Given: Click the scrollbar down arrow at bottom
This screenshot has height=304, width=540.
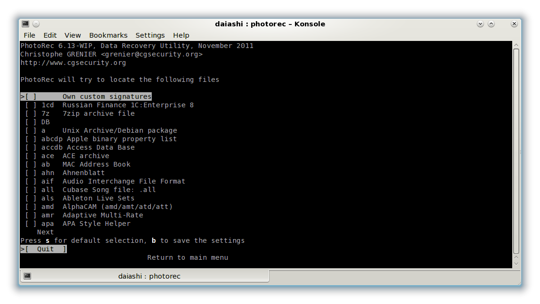Looking at the screenshot, I should coord(516,264).
